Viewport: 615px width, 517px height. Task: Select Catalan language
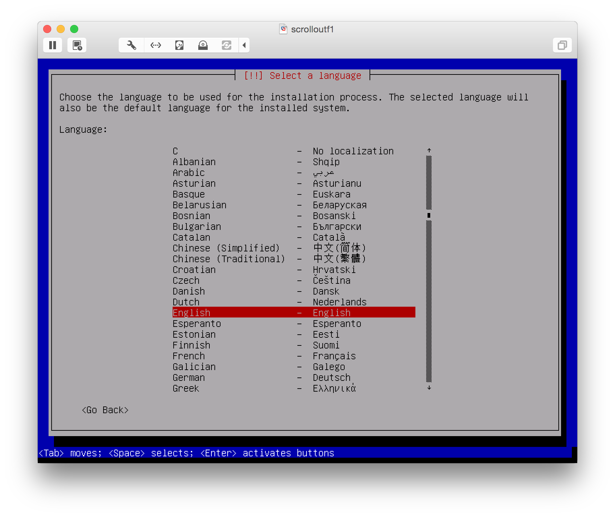point(294,237)
